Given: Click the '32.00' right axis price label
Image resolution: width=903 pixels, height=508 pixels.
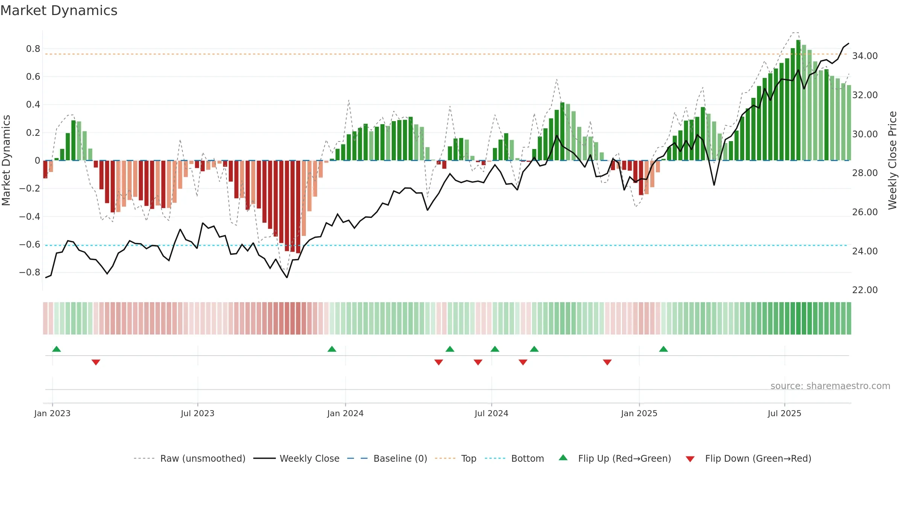Looking at the screenshot, I should pyautogui.click(x=865, y=95).
